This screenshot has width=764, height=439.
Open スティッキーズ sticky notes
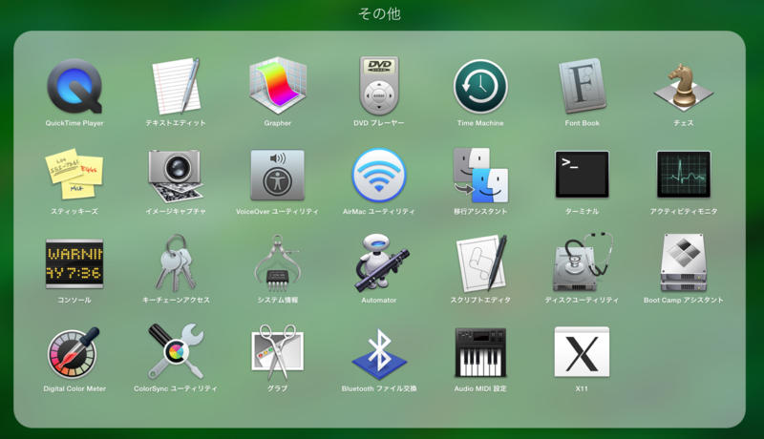pos(74,175)
